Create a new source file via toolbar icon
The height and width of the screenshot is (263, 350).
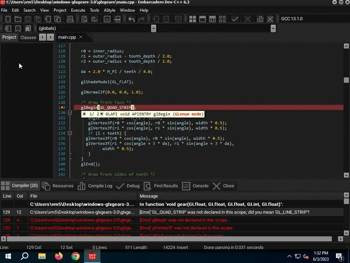[x=8, y=19]
